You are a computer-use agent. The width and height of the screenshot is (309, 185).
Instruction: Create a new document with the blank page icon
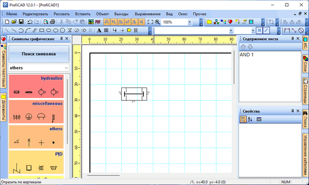tap(7, 22)
